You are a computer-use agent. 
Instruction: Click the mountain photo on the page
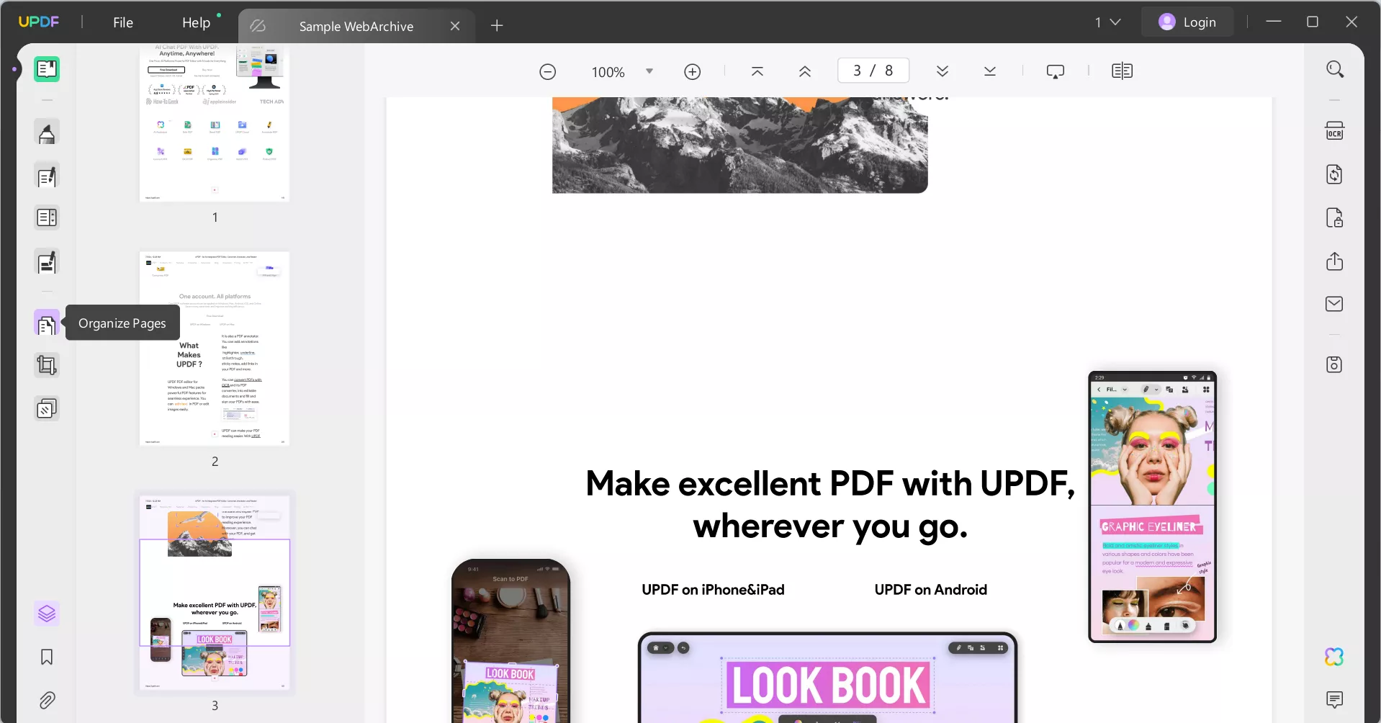pos(739,145)
